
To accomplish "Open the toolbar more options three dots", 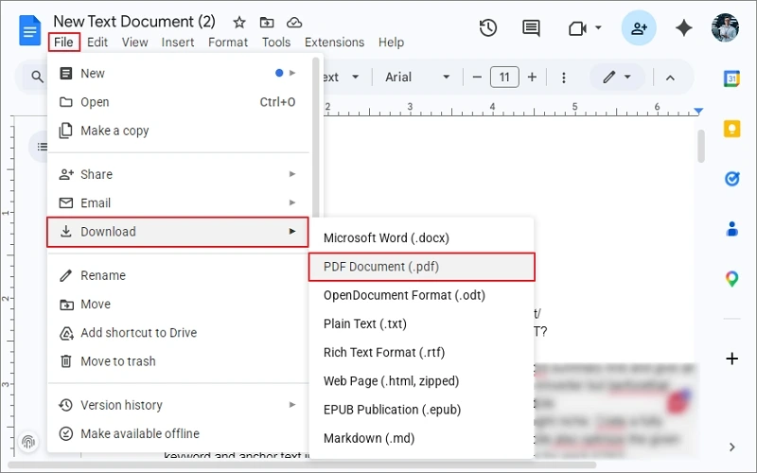I will tap(563, 78).
